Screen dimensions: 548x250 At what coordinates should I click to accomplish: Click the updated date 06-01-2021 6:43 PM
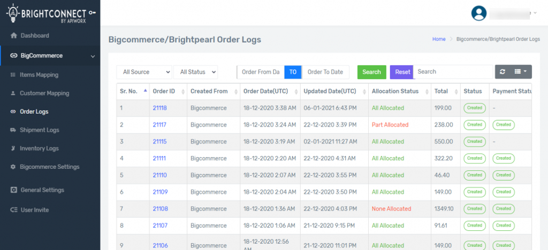330,108
